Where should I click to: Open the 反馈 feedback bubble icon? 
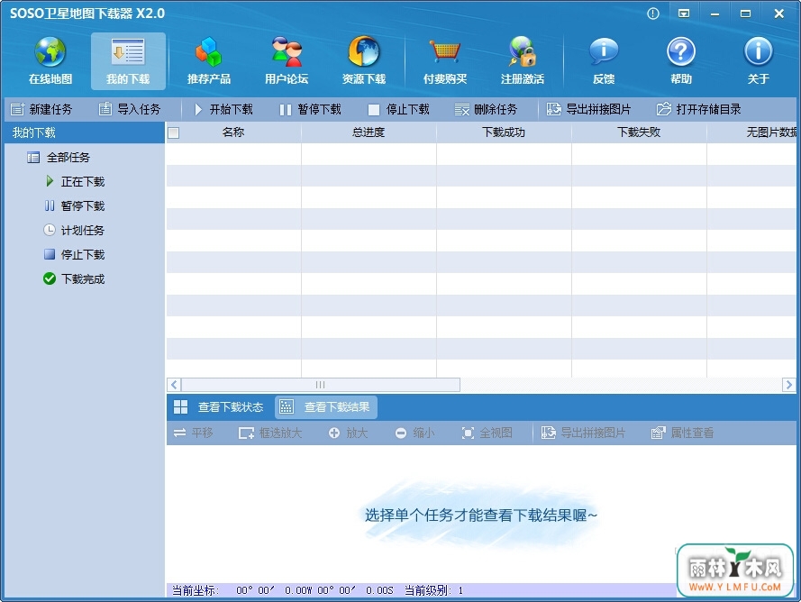[x=604, y=59]
